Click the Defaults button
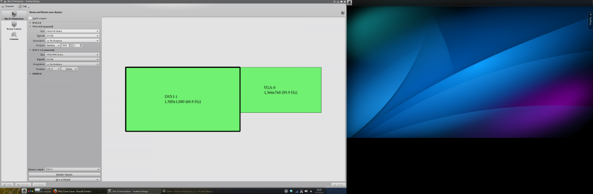This screenshot has width=593, height=194. click(x=24, y=184)
